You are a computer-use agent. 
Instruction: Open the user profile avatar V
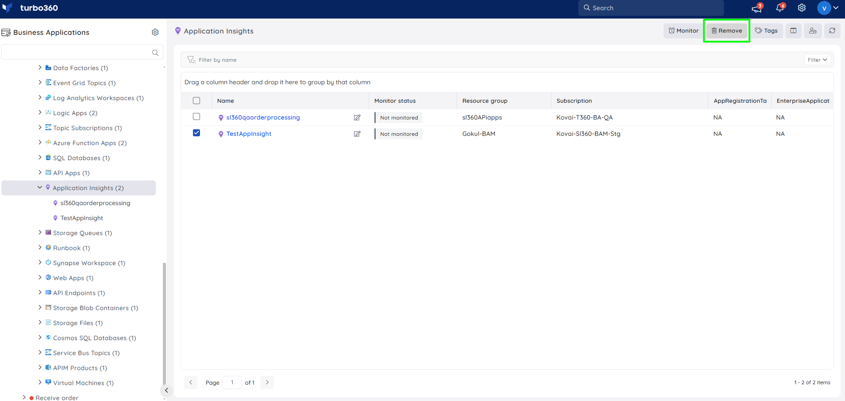[x=824, y=8]
